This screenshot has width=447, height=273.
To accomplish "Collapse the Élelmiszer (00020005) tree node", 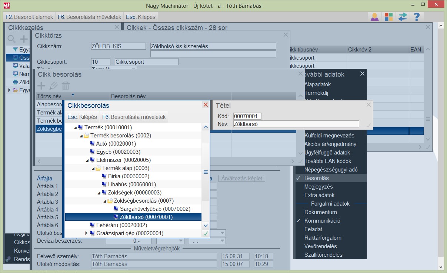I will (x=87, y=160).
